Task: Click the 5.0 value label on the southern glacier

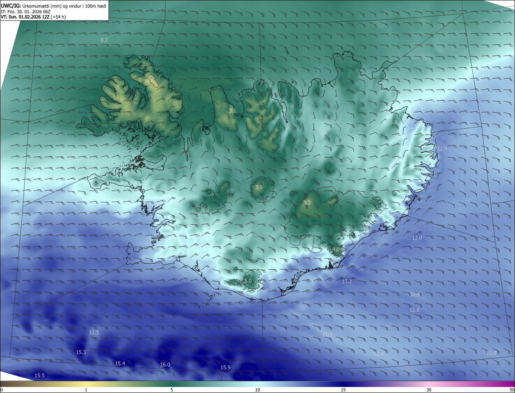Action: point(248,281)
